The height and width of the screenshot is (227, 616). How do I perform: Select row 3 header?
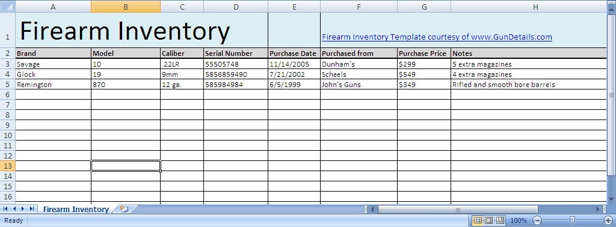(7, 64)
